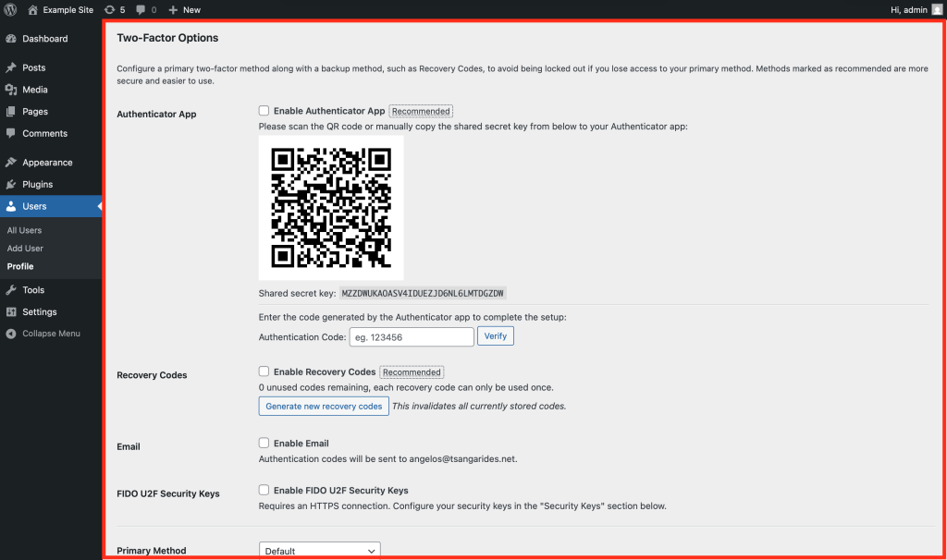
Task: Select All Users submenu item
Action: (x=24, y=230)
